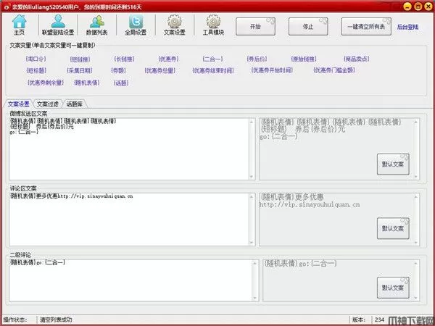Switch to the 文案设置 tab
This screenshot has height=326, width=435.
tap(19, 104)
